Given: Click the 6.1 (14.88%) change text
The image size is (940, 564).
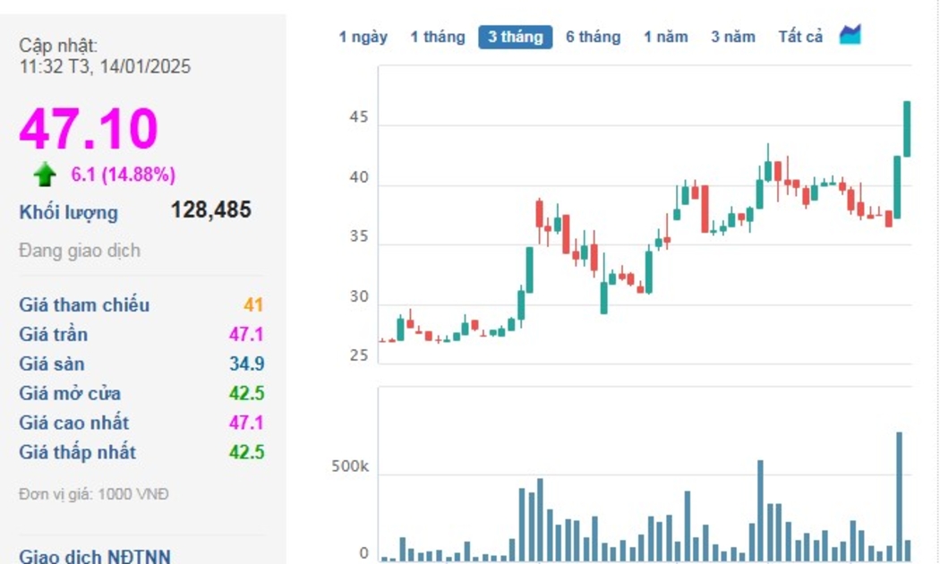Looking at the screenshot, I should [x=124, y=175].
